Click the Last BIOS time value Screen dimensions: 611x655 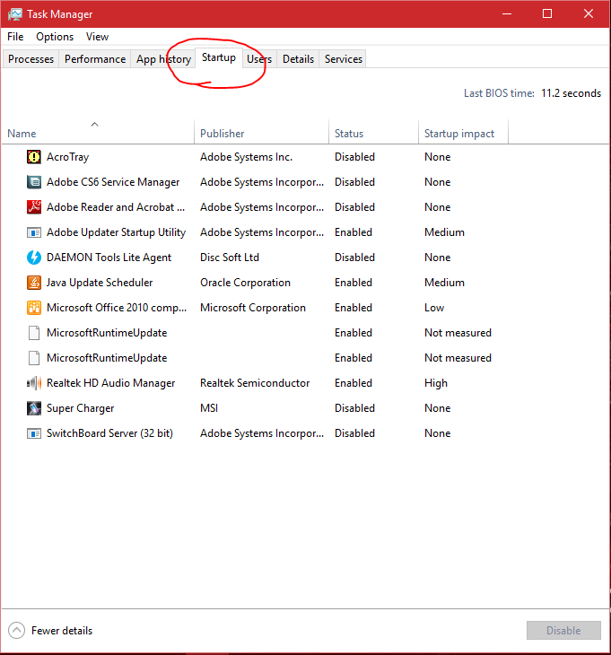pyautogui.click(x=571, y=93)
